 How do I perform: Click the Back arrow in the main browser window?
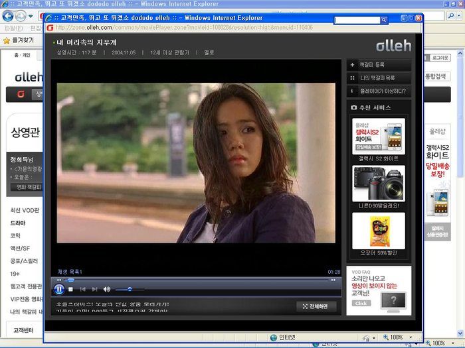8,16
